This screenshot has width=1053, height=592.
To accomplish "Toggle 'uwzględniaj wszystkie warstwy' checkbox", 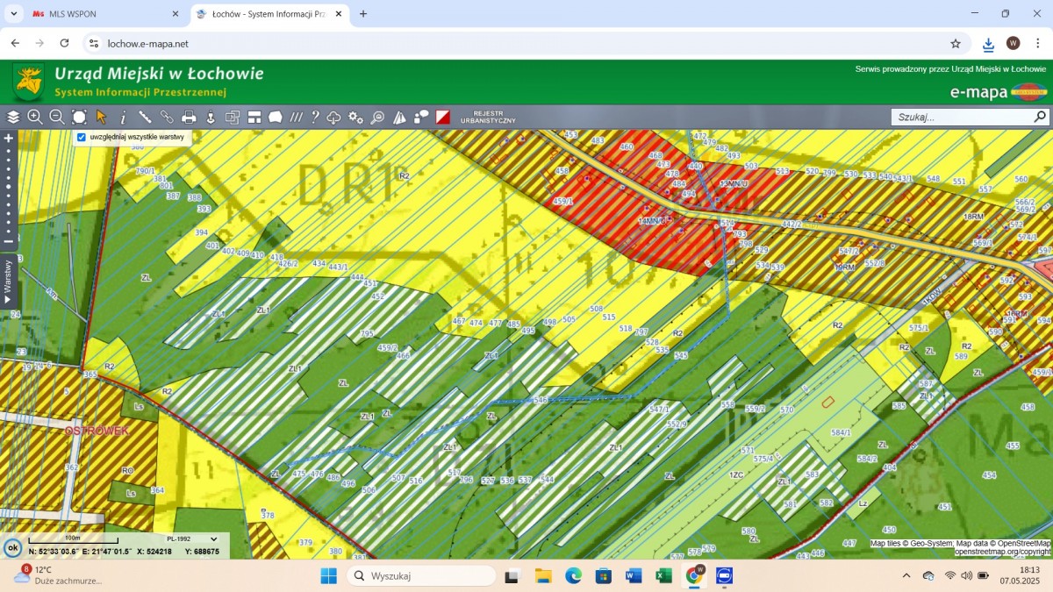I will click(x=82, y=137).
